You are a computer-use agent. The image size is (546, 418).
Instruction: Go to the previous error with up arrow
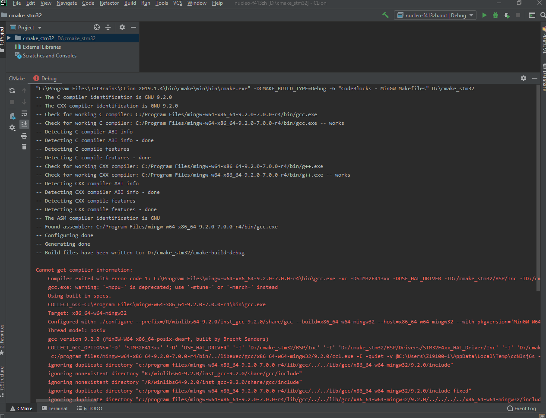coord(24,91)
